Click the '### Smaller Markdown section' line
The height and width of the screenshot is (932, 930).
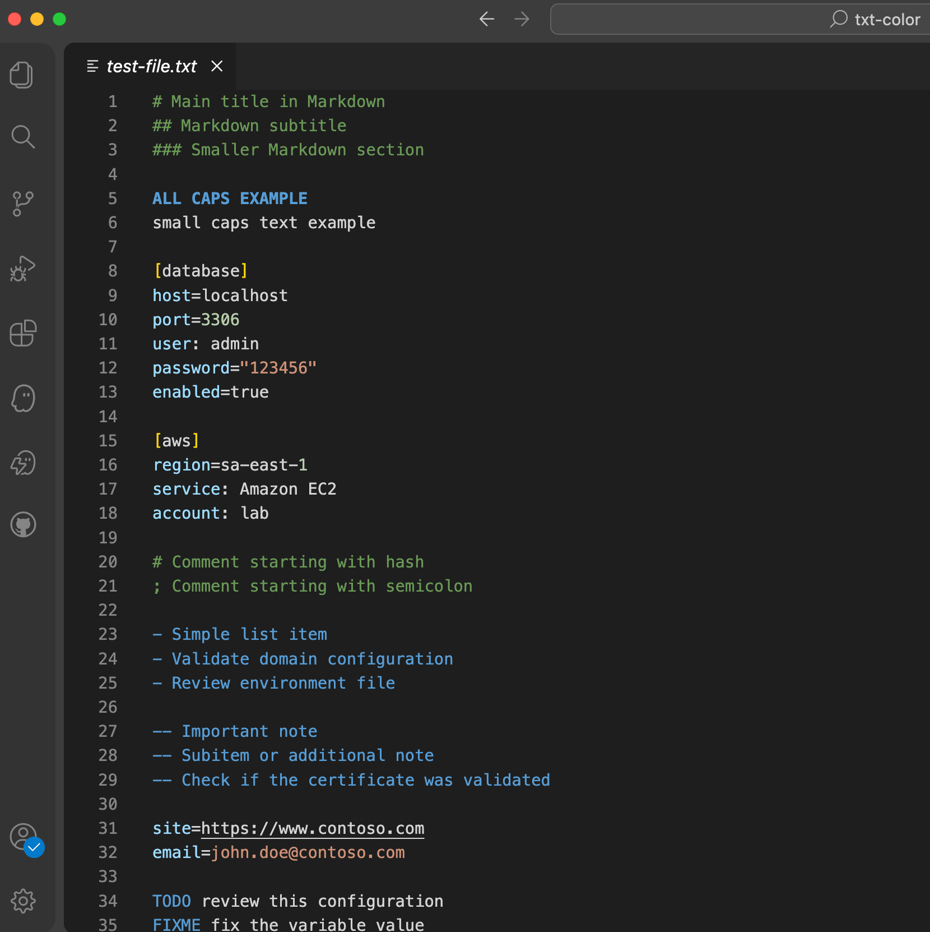point(288,150)
